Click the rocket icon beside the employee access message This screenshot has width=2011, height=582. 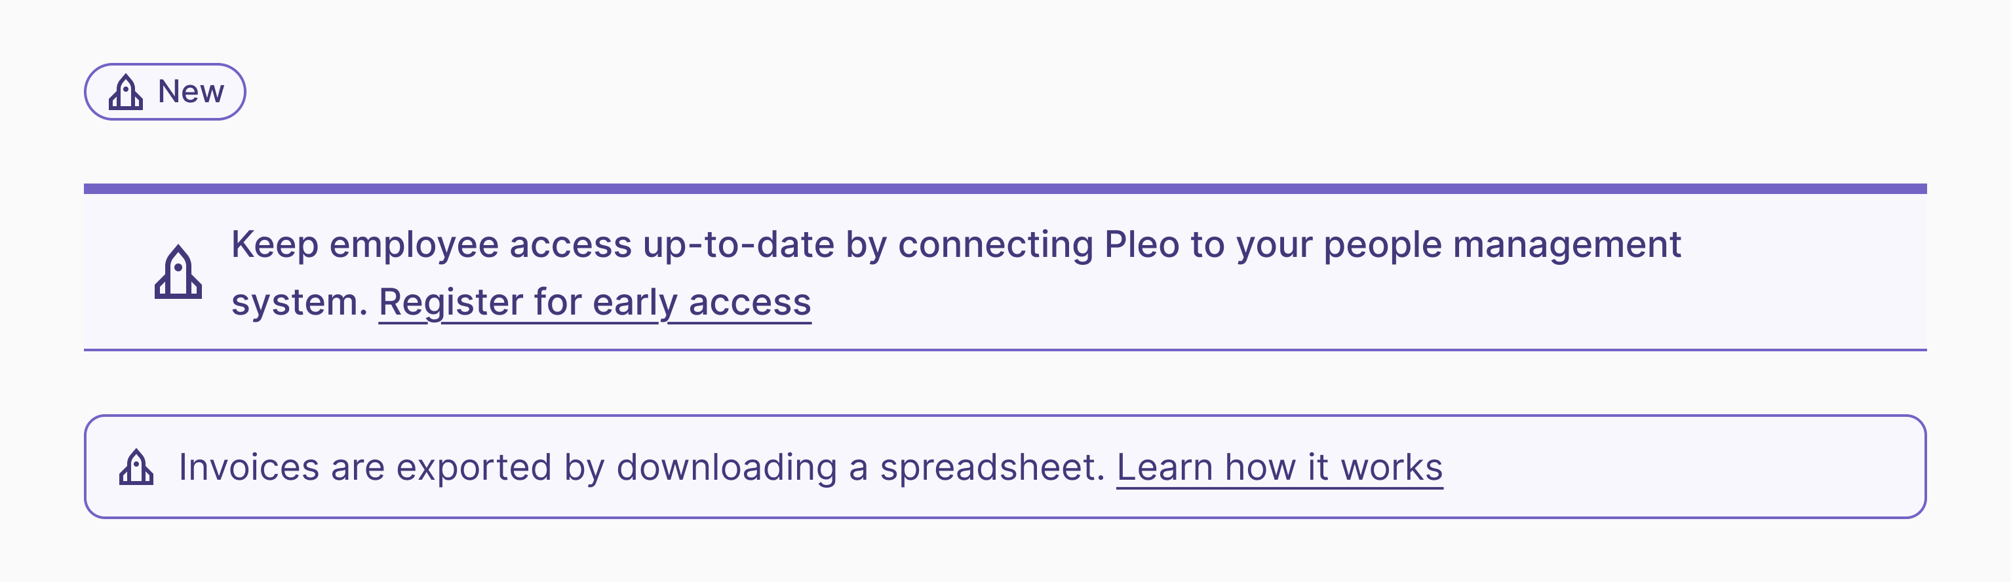click(178, 272)
